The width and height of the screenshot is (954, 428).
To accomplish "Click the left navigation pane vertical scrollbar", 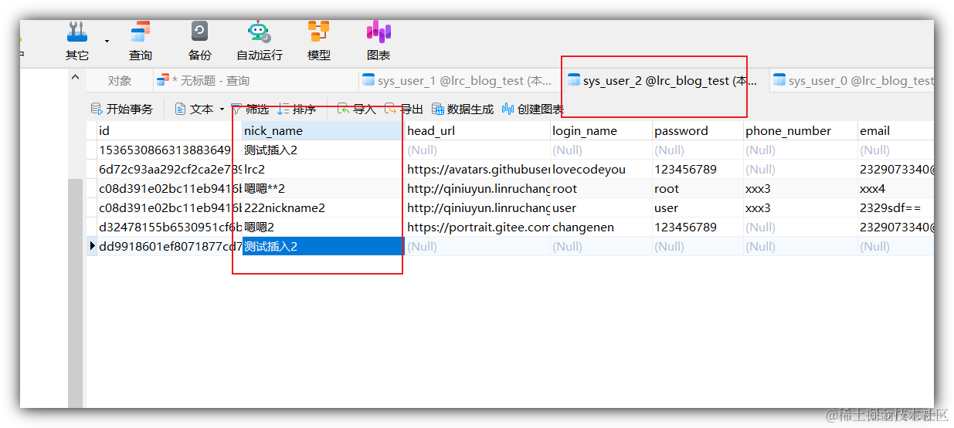I will coord(75,293).
